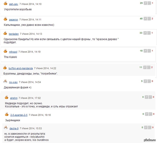Viewport: 157px width, 143px height.
Task: Click the avatar icon next to no-way
Action: pyautogui.click(x=5, y=82)
